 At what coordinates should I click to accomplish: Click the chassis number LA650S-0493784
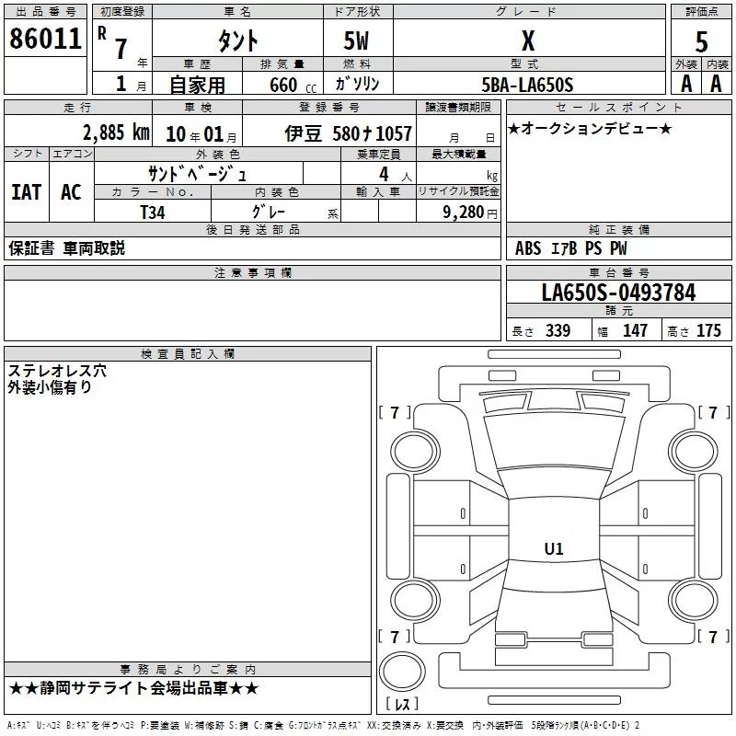tap(618, 293)
